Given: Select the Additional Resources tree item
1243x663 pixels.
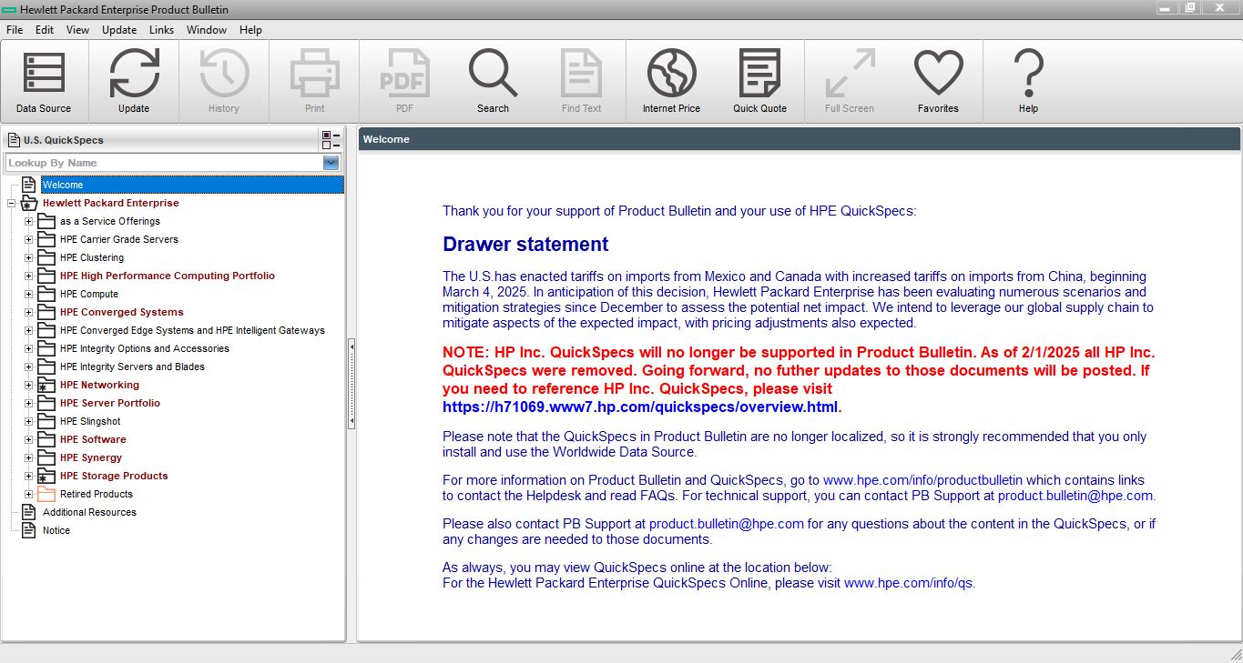Looking at the screenshot, I should pos(89,512).
